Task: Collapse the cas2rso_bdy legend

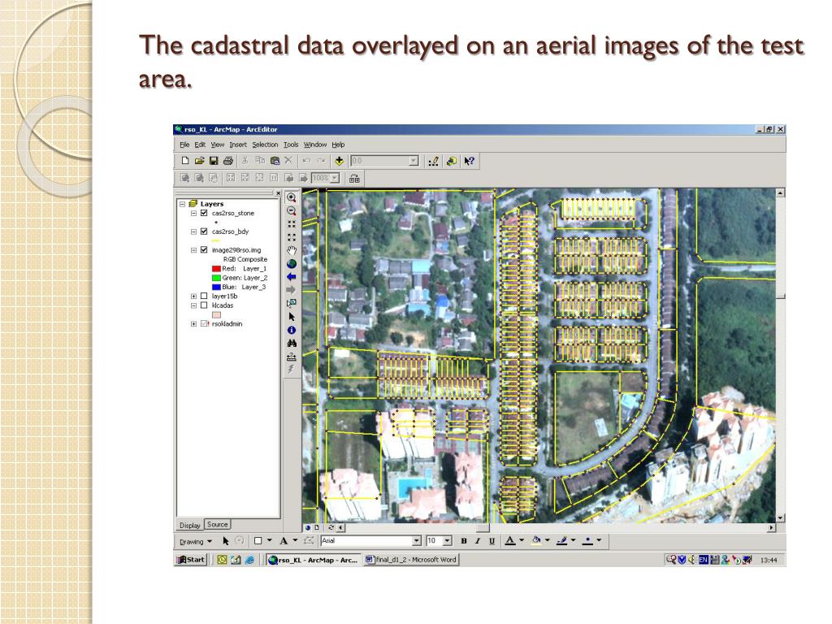Action: 193,232
